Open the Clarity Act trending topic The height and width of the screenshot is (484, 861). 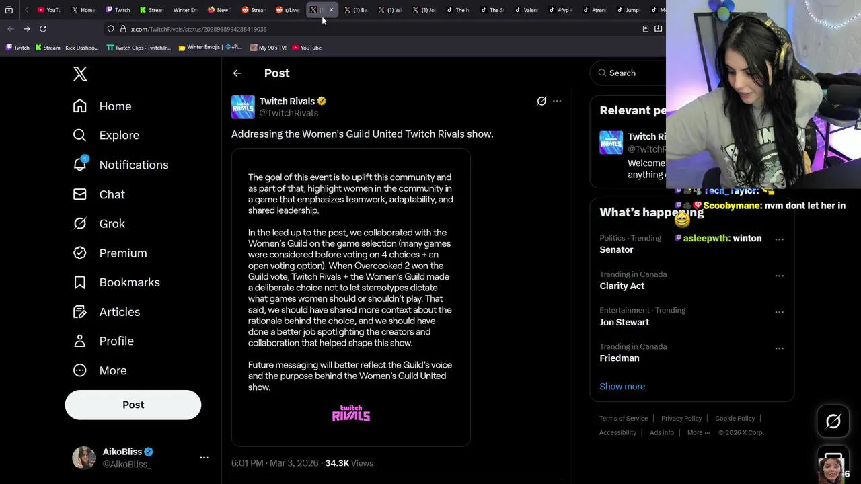[x=622, y=286]
